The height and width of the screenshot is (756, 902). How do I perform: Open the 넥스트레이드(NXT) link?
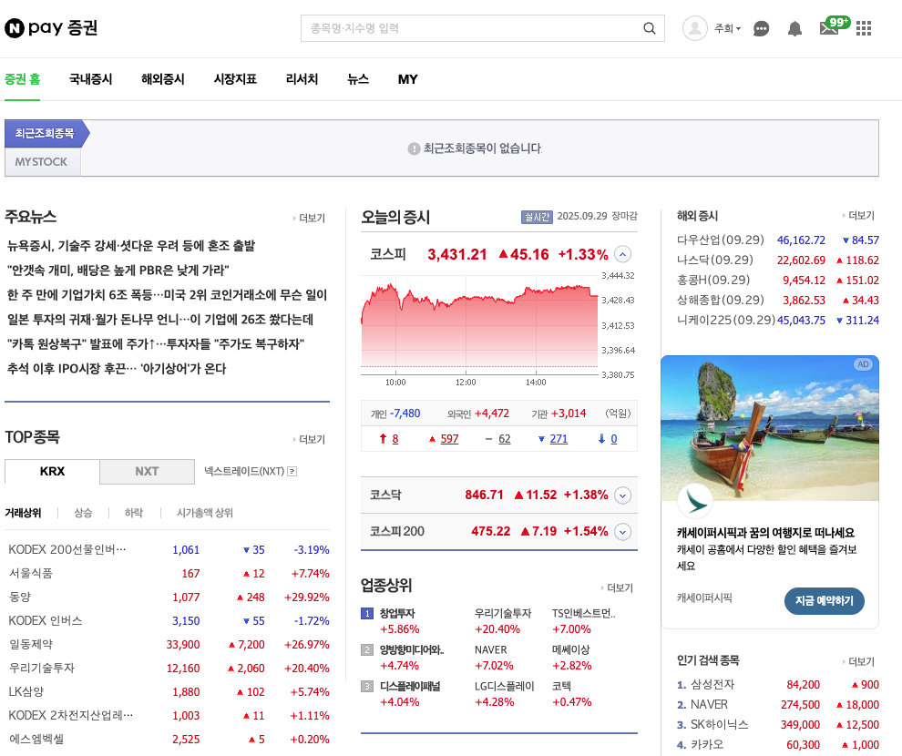[x=244, y=472]
